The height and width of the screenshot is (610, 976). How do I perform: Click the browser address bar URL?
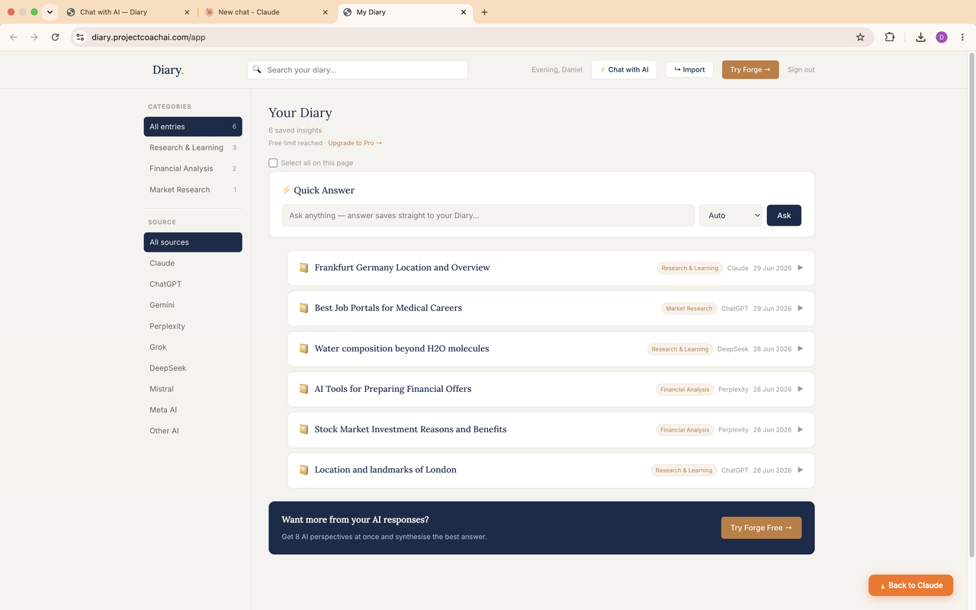tap(149, 37)
